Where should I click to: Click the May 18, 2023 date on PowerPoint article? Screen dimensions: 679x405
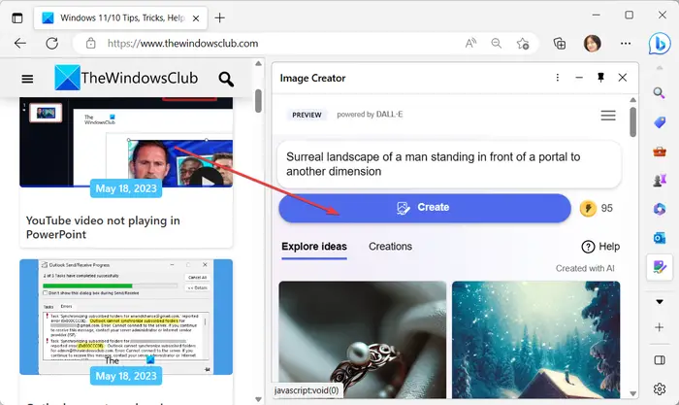click(x=126, y=188)
